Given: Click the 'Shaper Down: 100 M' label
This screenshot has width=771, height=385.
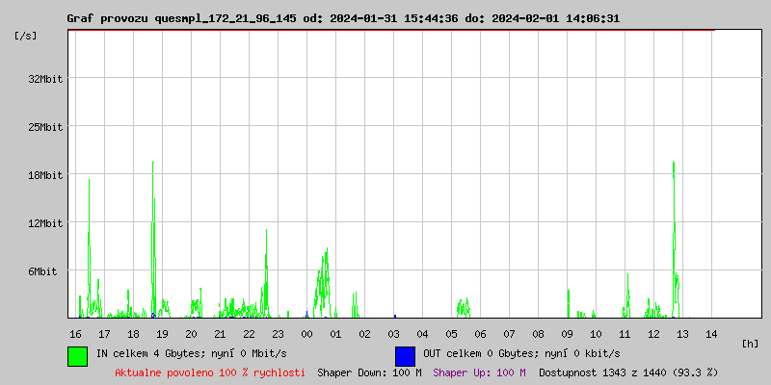Looking at the screenshot, I should coord(369,372).
